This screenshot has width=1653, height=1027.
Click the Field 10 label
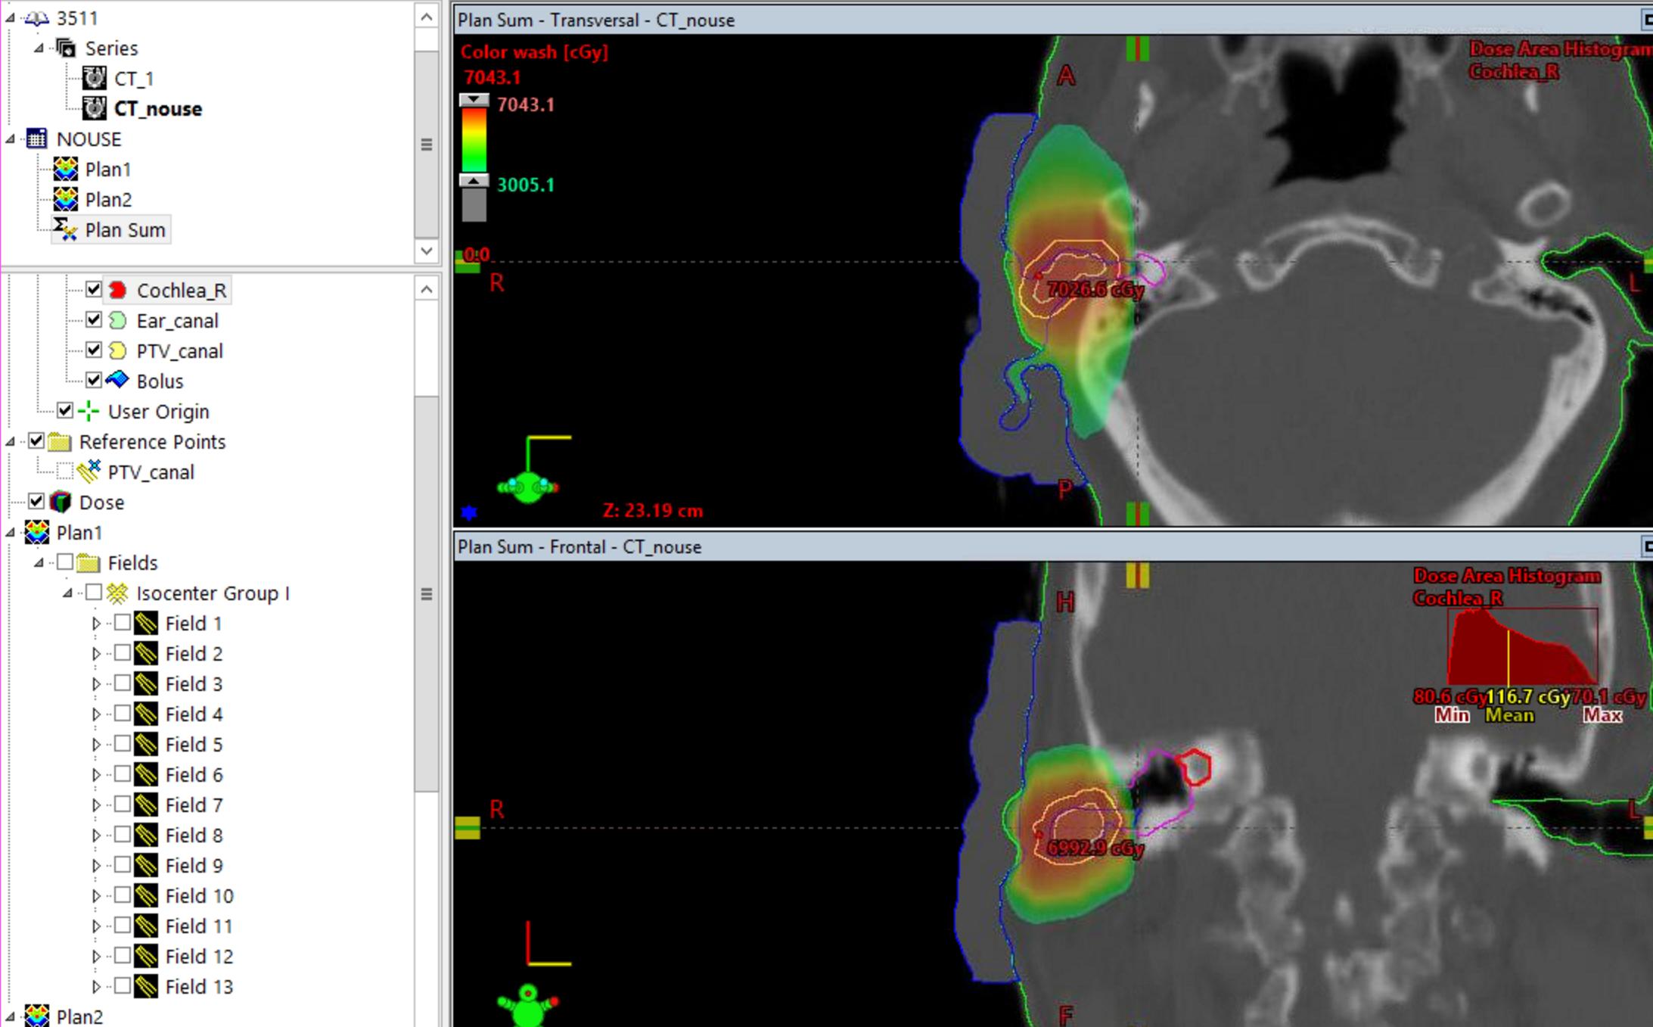[199, 896]
